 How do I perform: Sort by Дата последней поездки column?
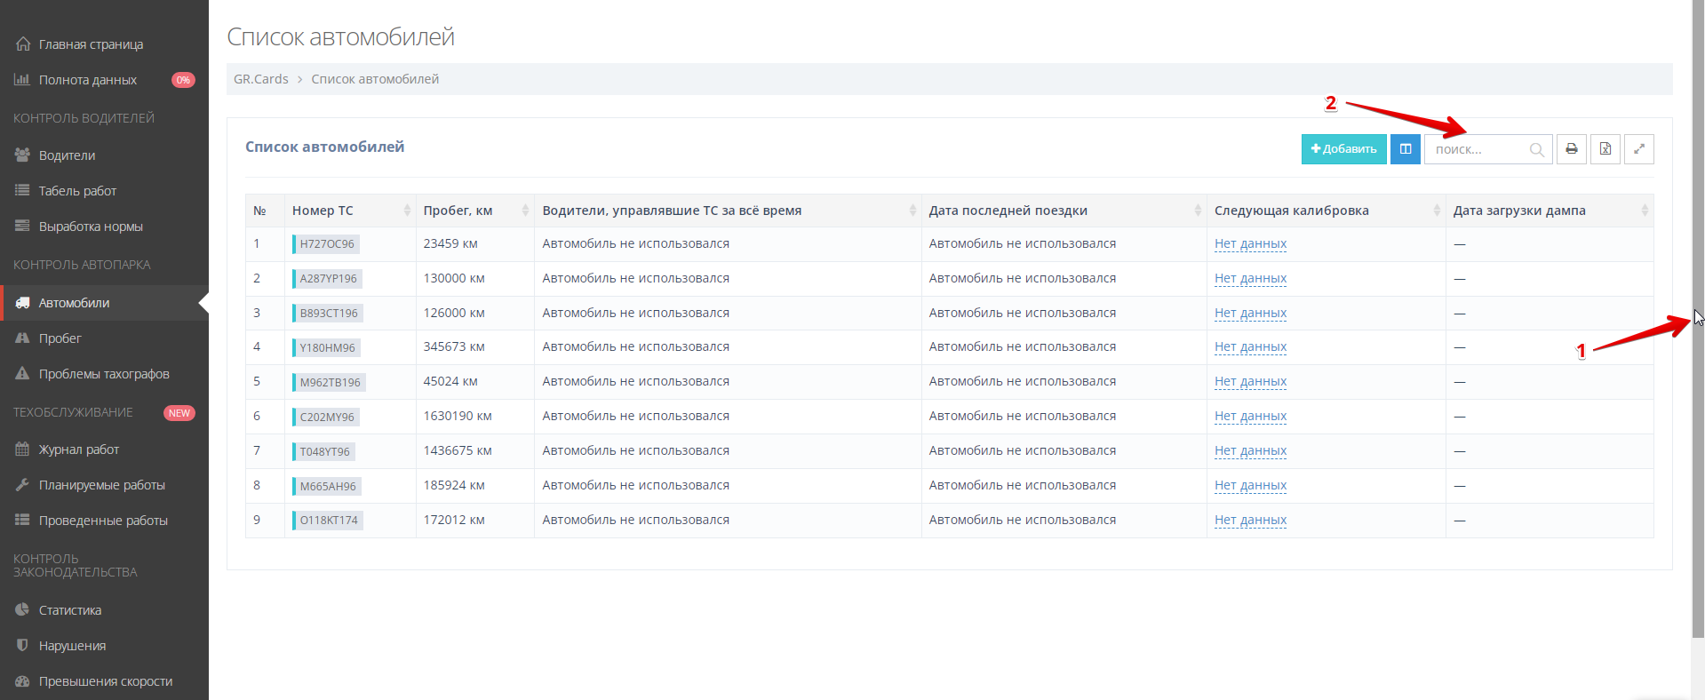(1197, 211)
